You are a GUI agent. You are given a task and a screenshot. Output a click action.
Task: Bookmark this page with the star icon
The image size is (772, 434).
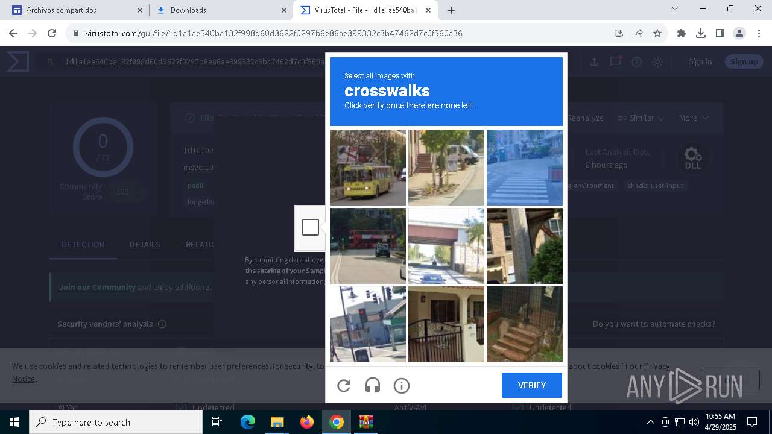coord(657,33)
